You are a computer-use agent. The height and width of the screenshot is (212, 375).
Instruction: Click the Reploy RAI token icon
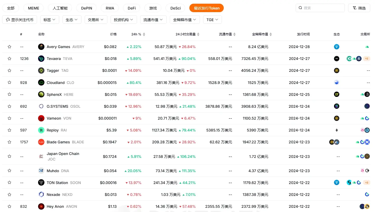[x=41, y=130]
